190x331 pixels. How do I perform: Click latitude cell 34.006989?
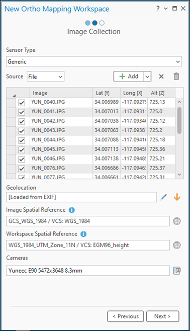pyautogui.click(x=107, y=103)
